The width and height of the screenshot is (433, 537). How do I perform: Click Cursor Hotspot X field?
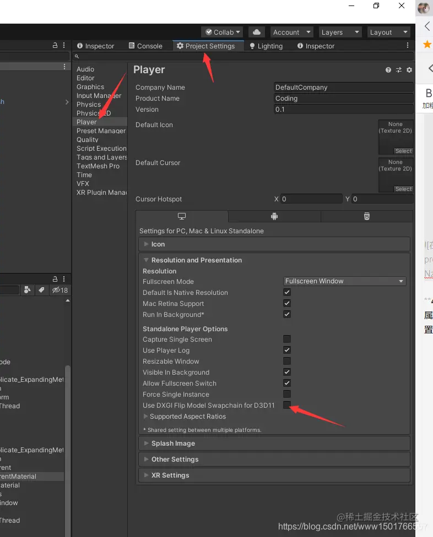coord(311,199)
